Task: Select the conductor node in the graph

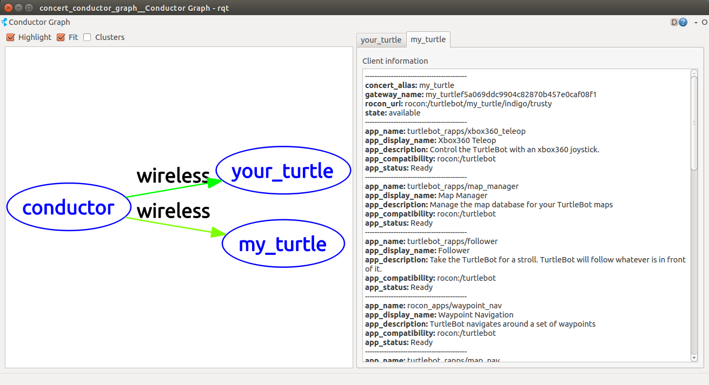Action: tap(69, 207)
